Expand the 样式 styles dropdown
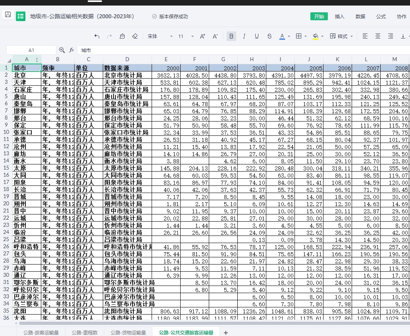 [341, 36]
